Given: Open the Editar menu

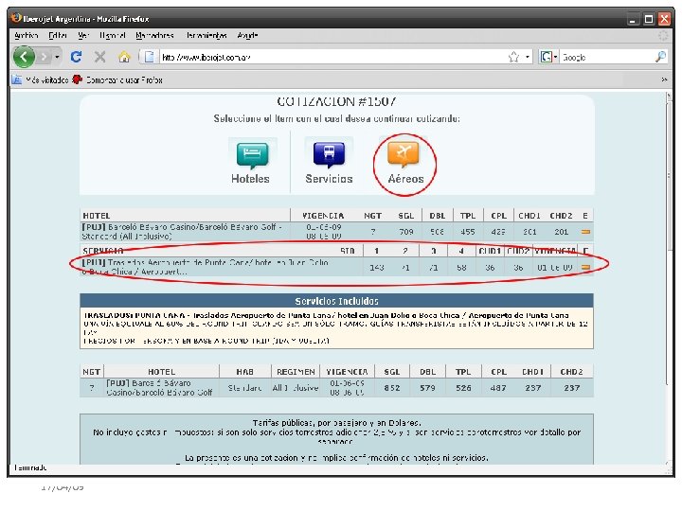Looking at the screenshot, I should pos(58,36).
